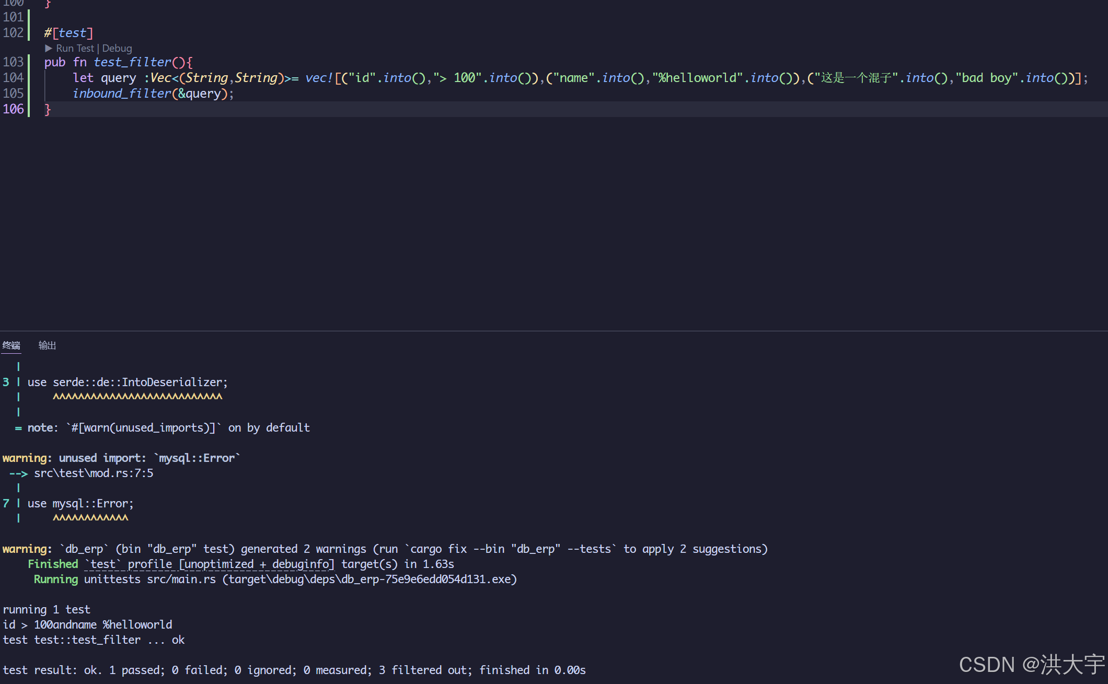Click line number 106 in the gutter
The height and width of the screenshot is (684, 1108).
[x=13, y=109]
